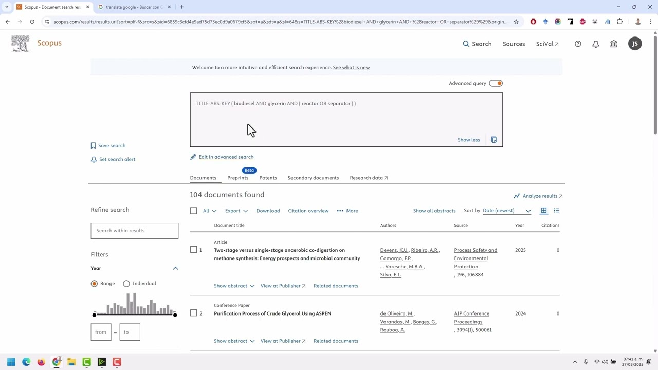Open the More ellipsis menu

coord(348,211)
